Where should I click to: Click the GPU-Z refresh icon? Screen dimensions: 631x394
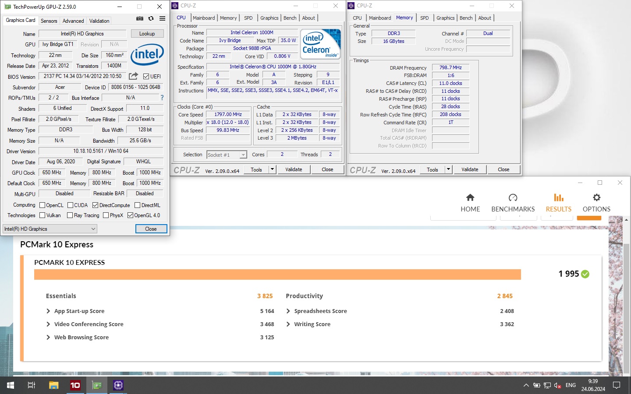151,18
